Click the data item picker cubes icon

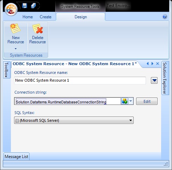pos(125,101)
